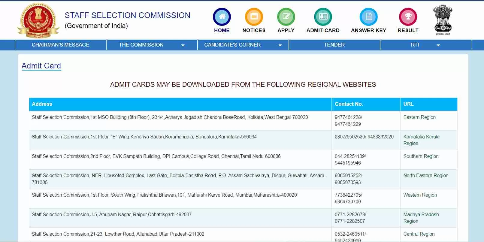Click the Address column header

click(180, 104)
